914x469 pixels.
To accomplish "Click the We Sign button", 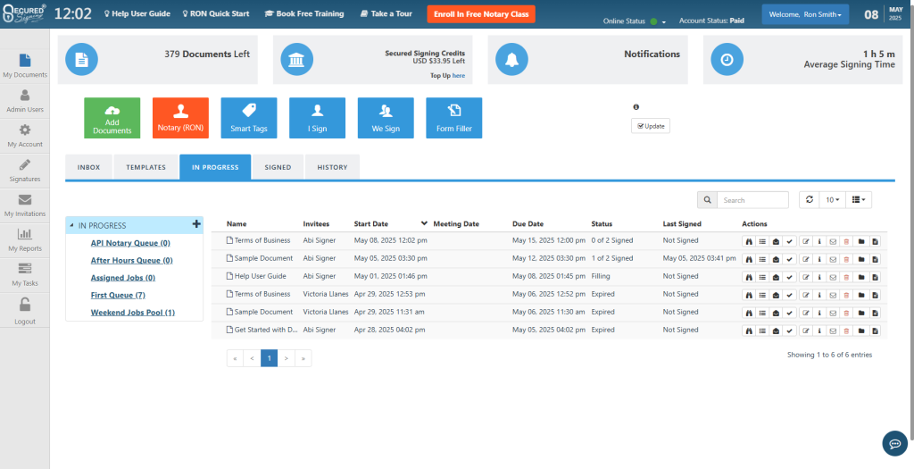I will tap(386, 118).
